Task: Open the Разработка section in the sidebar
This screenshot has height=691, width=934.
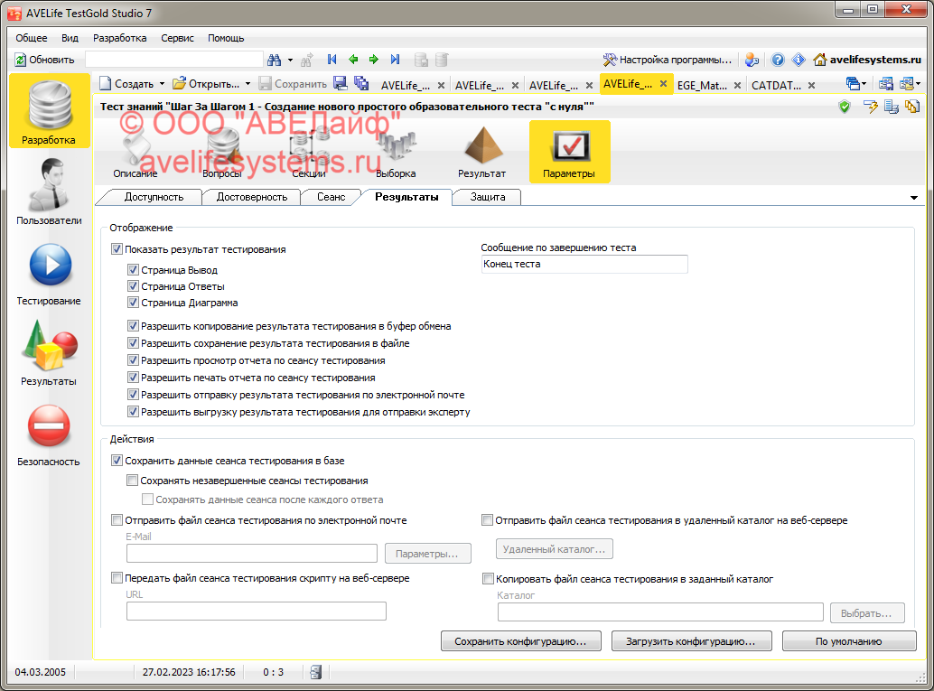Action: (49, 111)
